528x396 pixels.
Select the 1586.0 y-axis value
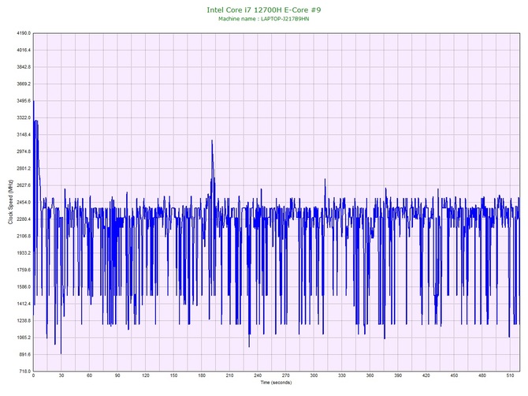pos(24,287)
